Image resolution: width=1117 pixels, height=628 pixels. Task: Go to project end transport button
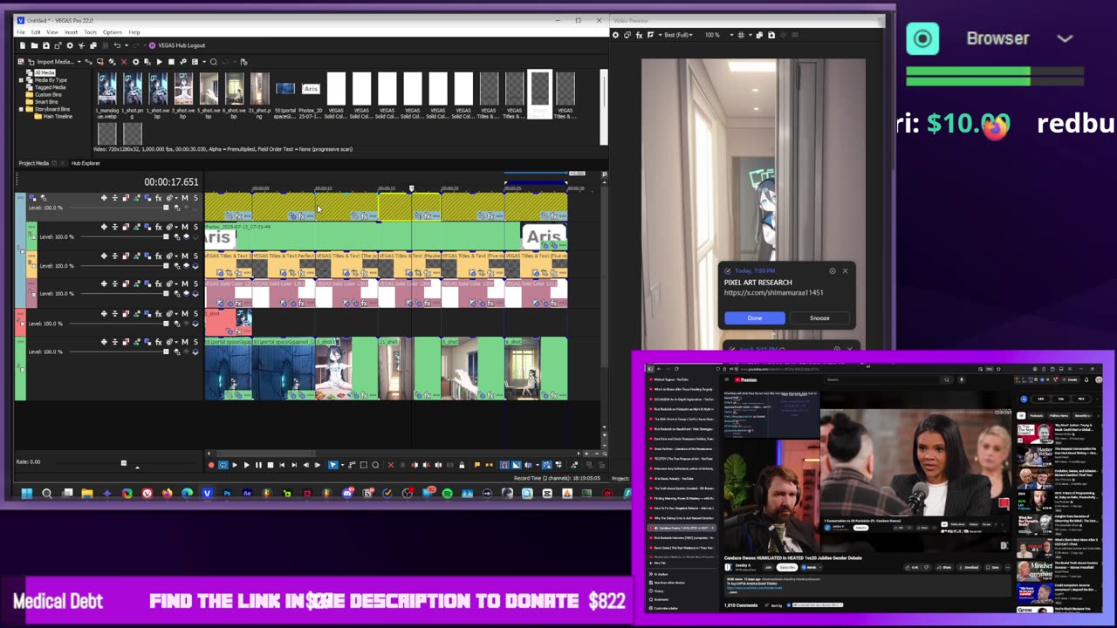pyautogui.click(x=294, y=465)
